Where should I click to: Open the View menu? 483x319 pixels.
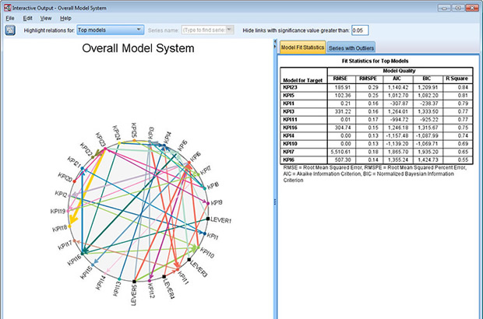[x=46, y=17]
